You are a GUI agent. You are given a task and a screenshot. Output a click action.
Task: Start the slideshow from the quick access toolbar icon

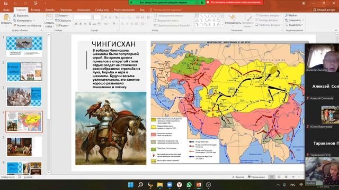click(35, 3)
